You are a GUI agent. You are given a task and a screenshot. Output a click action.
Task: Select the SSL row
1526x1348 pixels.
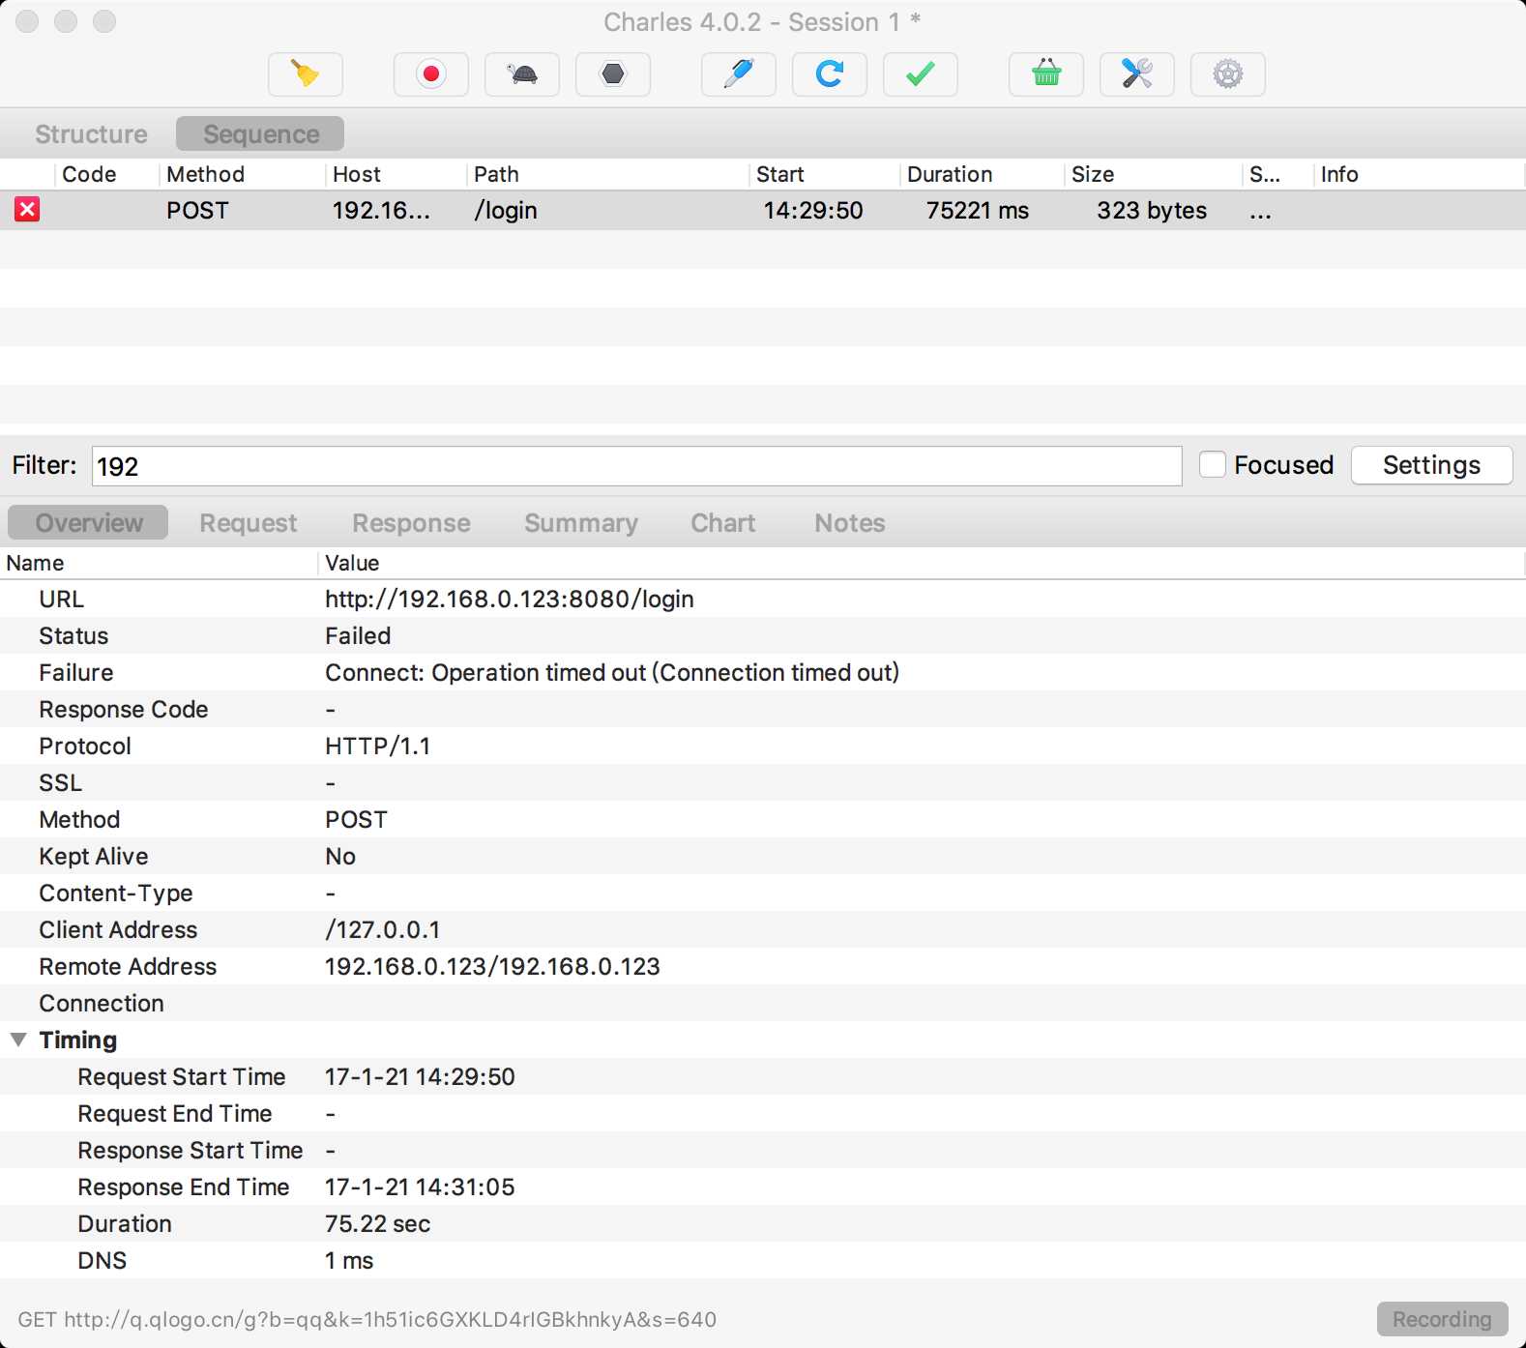pos(763,782)
